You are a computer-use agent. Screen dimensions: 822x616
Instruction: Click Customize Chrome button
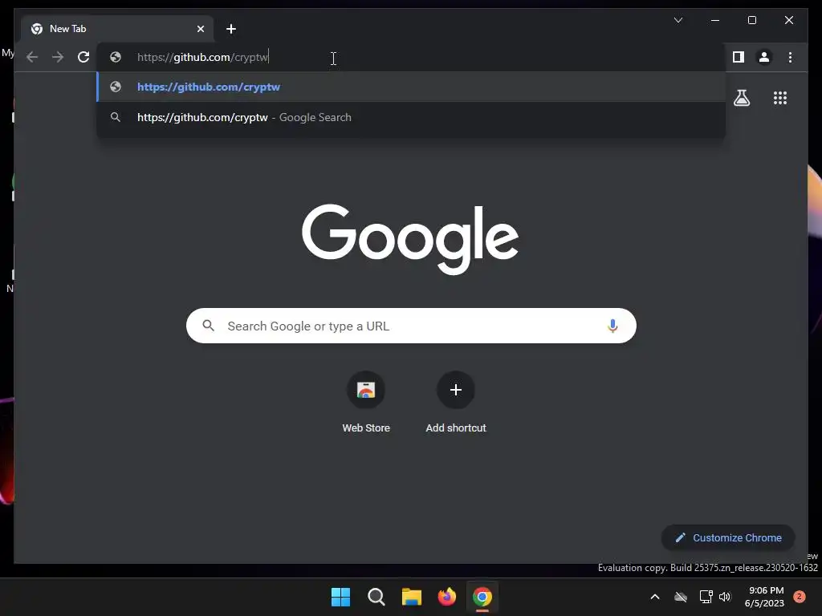tap(728, 538)
